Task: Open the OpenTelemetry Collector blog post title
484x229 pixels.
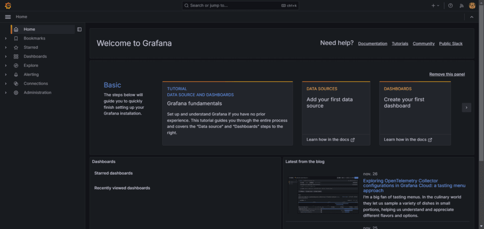Action: click(x=414, y=186)
